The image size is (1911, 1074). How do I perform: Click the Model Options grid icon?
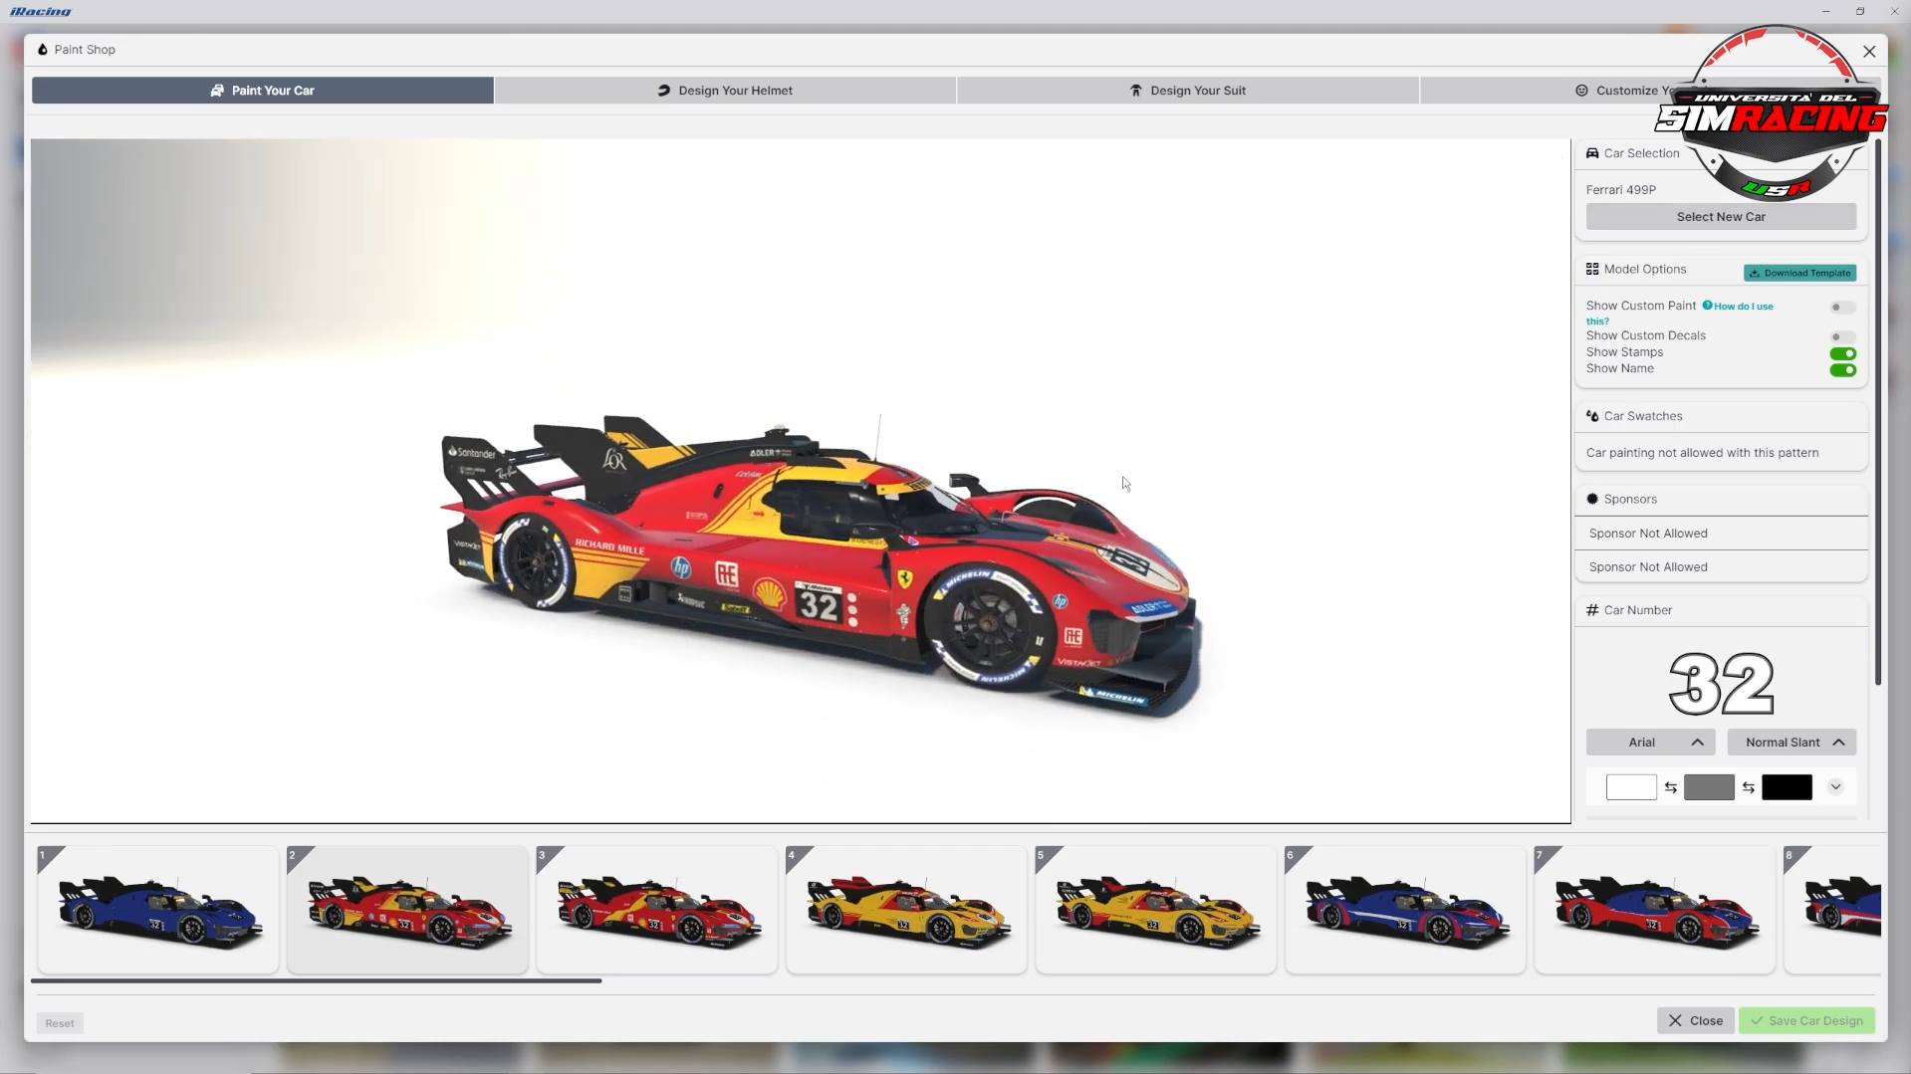(x=1591, y=269)
